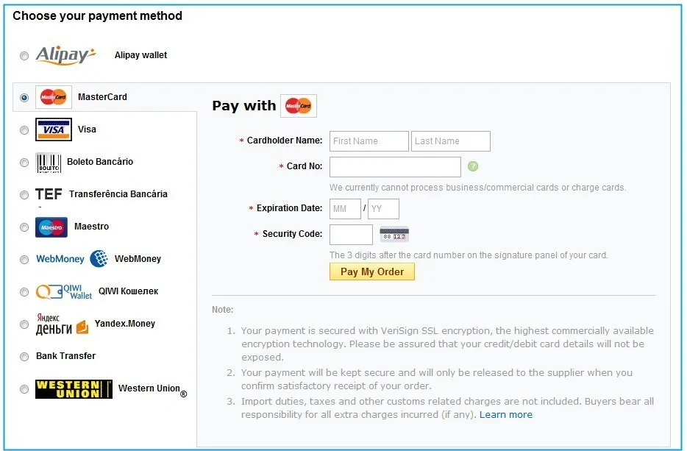This screenshot has width=687, height=451.
Task: Click the Maestro card icon
Action: click(52, 226)
